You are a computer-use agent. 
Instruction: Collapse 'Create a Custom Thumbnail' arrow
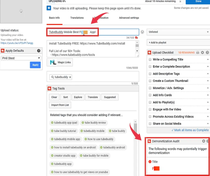[208, 81]
